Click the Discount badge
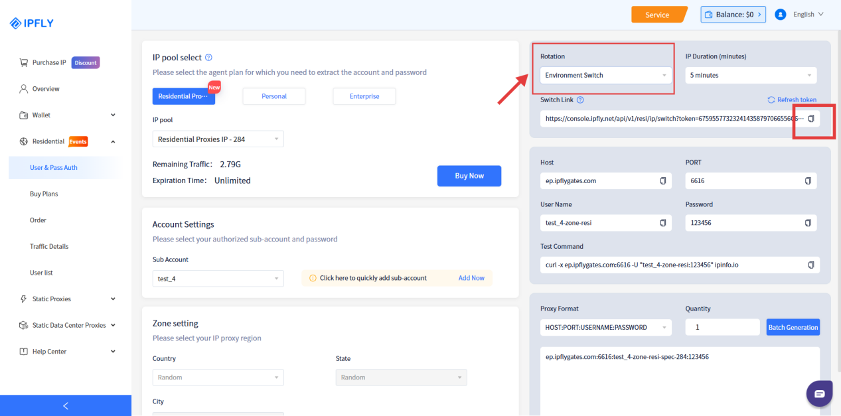The width and height of the screenshot is (841, 416). pos(86,63)
